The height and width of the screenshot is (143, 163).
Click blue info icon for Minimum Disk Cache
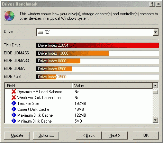pos(14,121)
